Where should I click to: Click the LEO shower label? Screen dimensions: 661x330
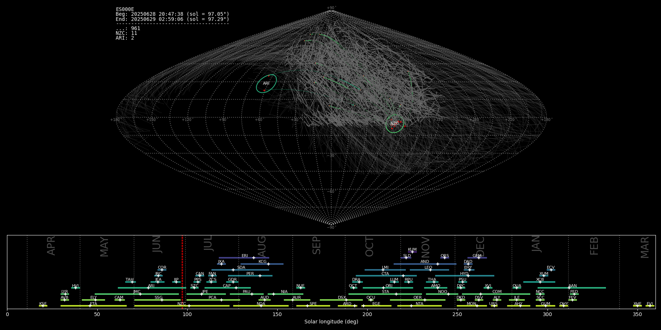tap(428, 268)
